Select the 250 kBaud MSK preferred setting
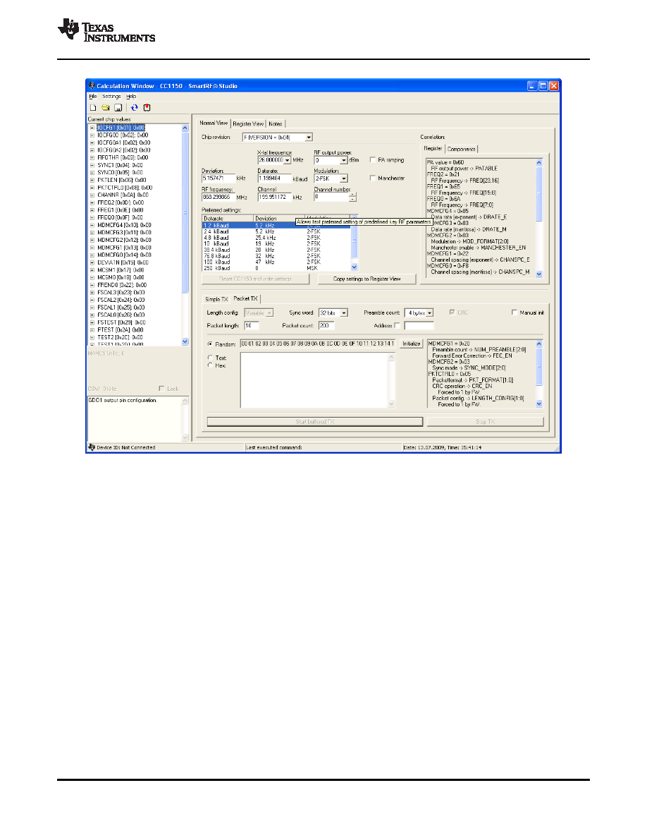This screenshot has width=647, height=838. [x=276, y=268]
